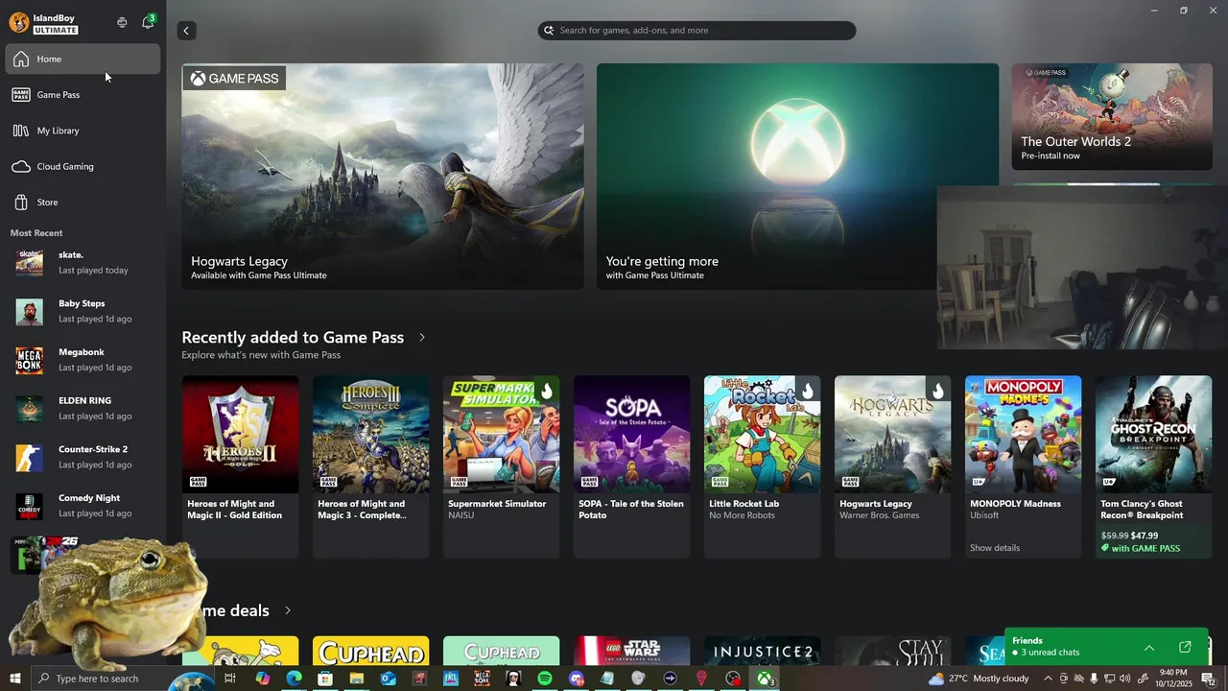This screenshot has height=691, width=1228.
Task: Launch Copilot from the taskbar
Action: click(262, 679)
